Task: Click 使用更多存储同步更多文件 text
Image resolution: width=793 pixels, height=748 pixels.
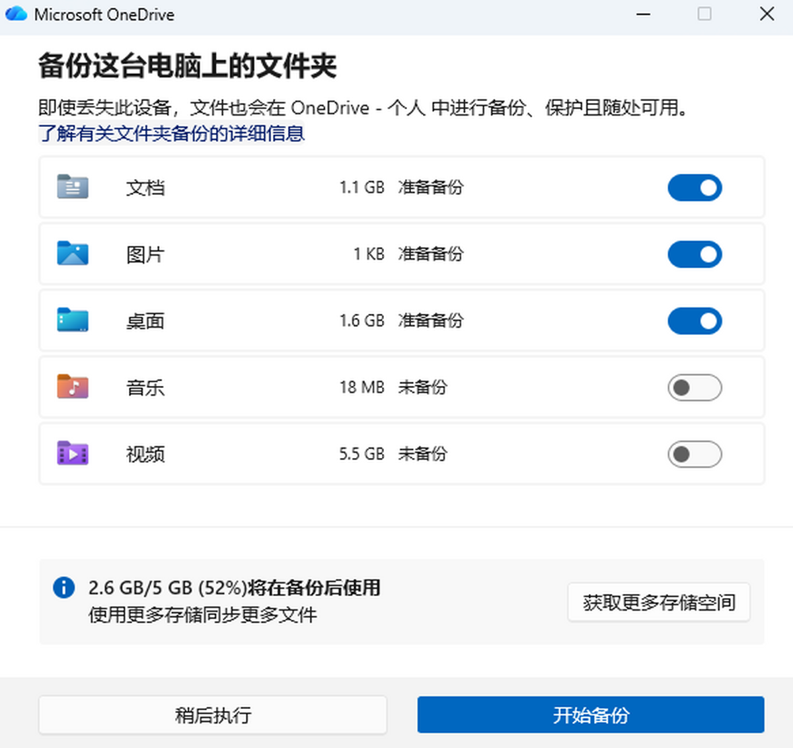Action: click(203, 615)
